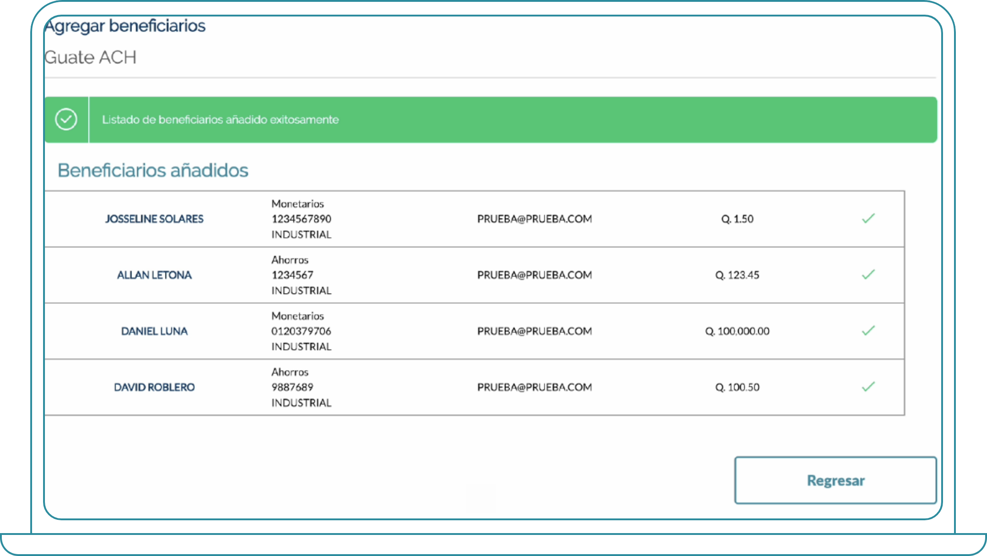
Task: Select account number 9887689
Action: (x=292, y=387)
